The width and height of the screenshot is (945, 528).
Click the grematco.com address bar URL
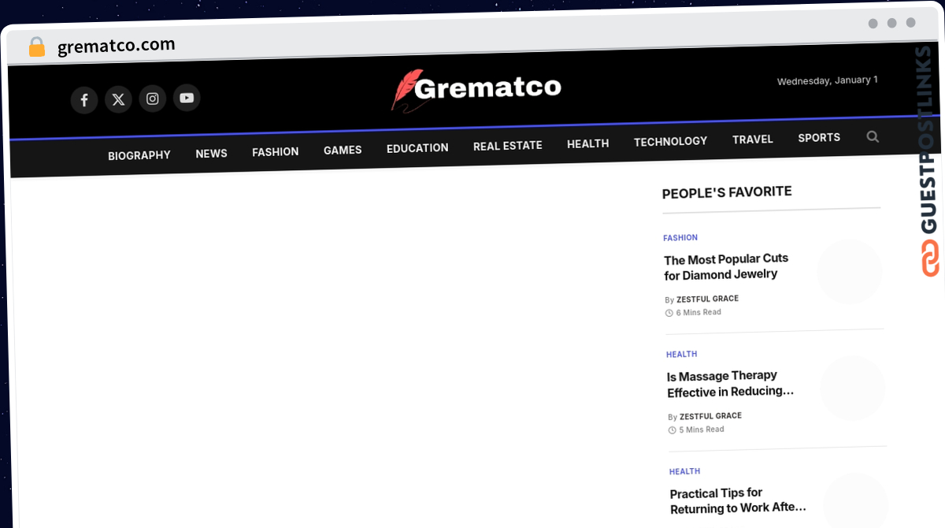(117, 46)
